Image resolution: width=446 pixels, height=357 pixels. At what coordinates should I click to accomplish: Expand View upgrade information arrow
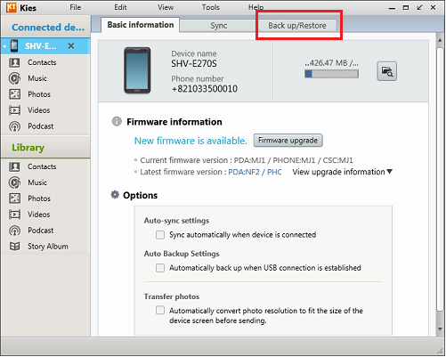pos(390,172)
